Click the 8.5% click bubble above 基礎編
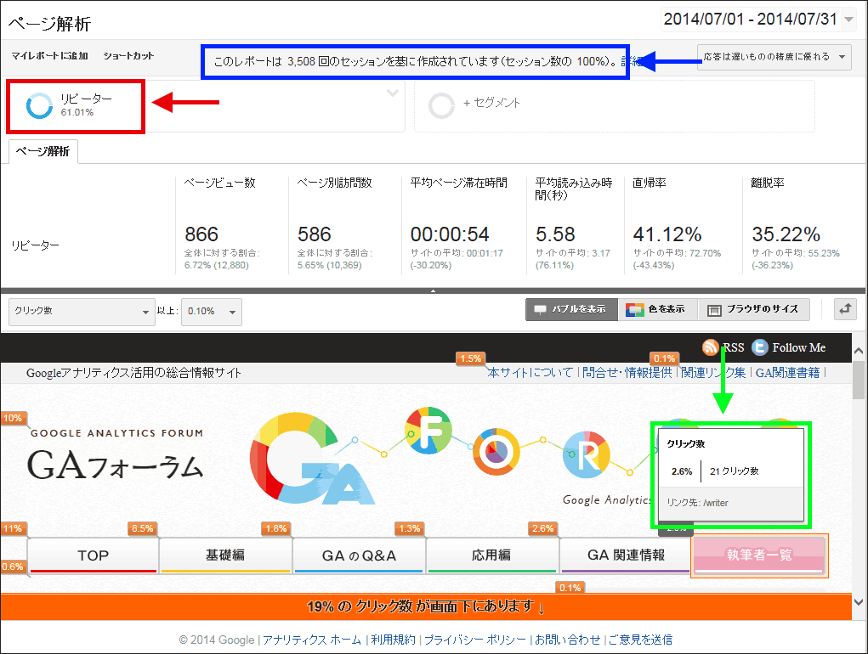Viewport: 868px width, 654px height. click(142, 528)
